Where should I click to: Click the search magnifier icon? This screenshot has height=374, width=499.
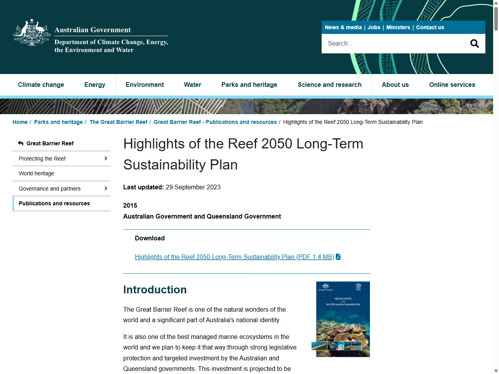(474, 43)
